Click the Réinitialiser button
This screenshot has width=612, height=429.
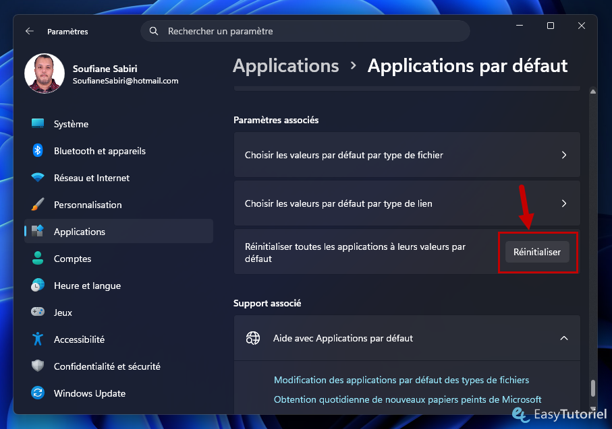click(537, 252)
